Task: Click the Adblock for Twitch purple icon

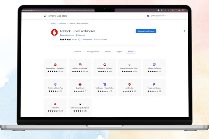Action: pos(154,65)
